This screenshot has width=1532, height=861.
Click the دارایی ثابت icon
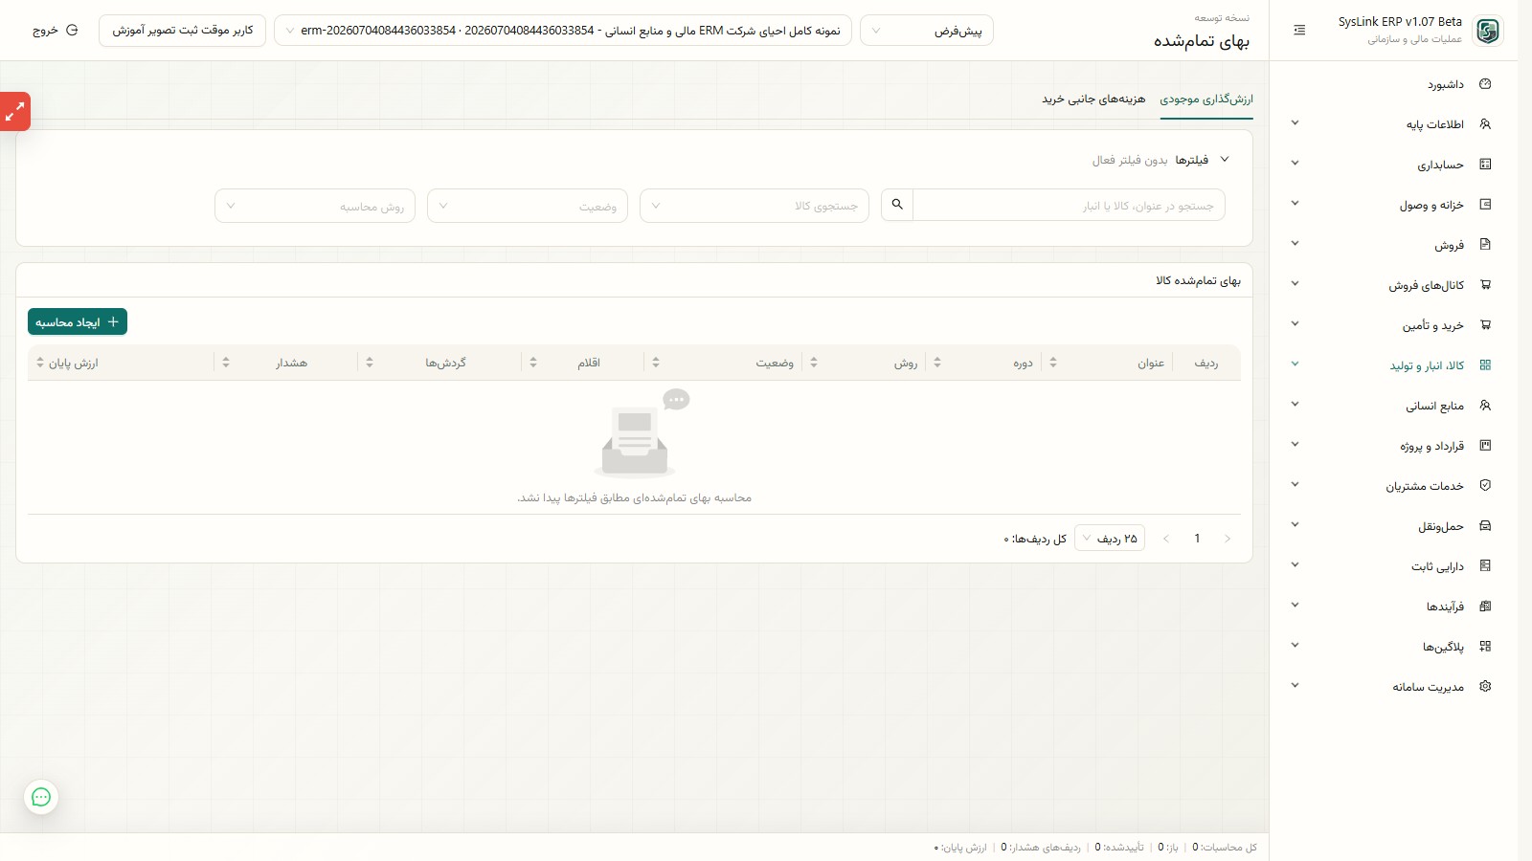coord(1485,566)
